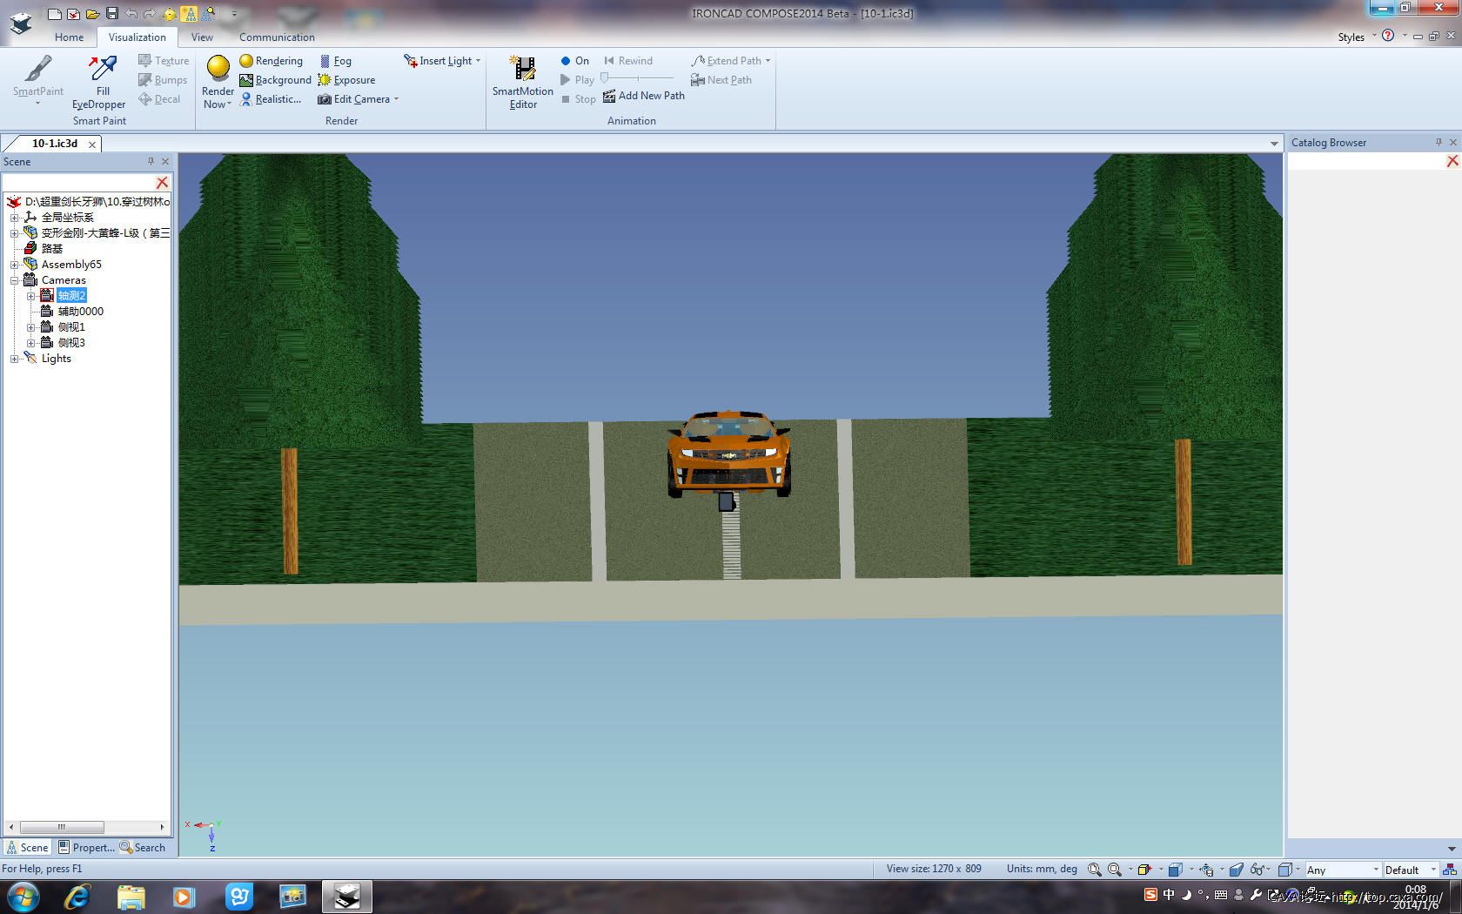This screenshot has height=914, width=1462.
Task: Expand the Lights tree node
Action: tap(14, 359)
